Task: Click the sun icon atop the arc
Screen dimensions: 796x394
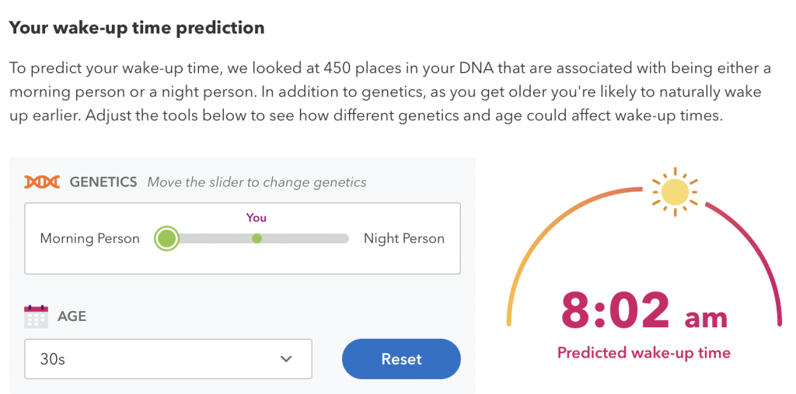Action: coord(675,192)
